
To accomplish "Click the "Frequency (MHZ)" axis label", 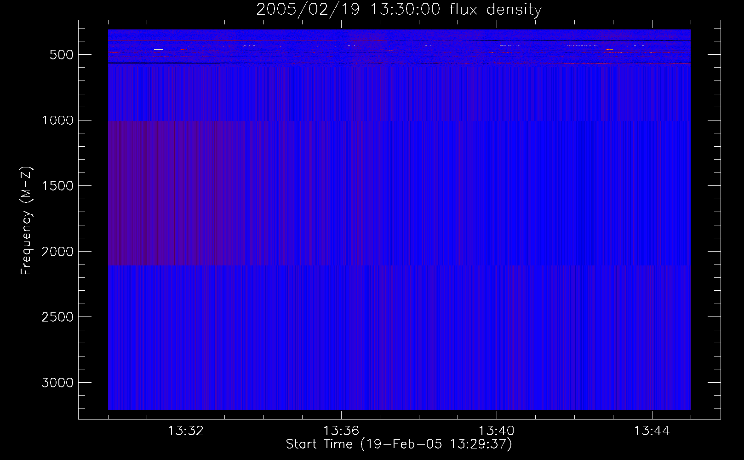I will pos(26,221).
